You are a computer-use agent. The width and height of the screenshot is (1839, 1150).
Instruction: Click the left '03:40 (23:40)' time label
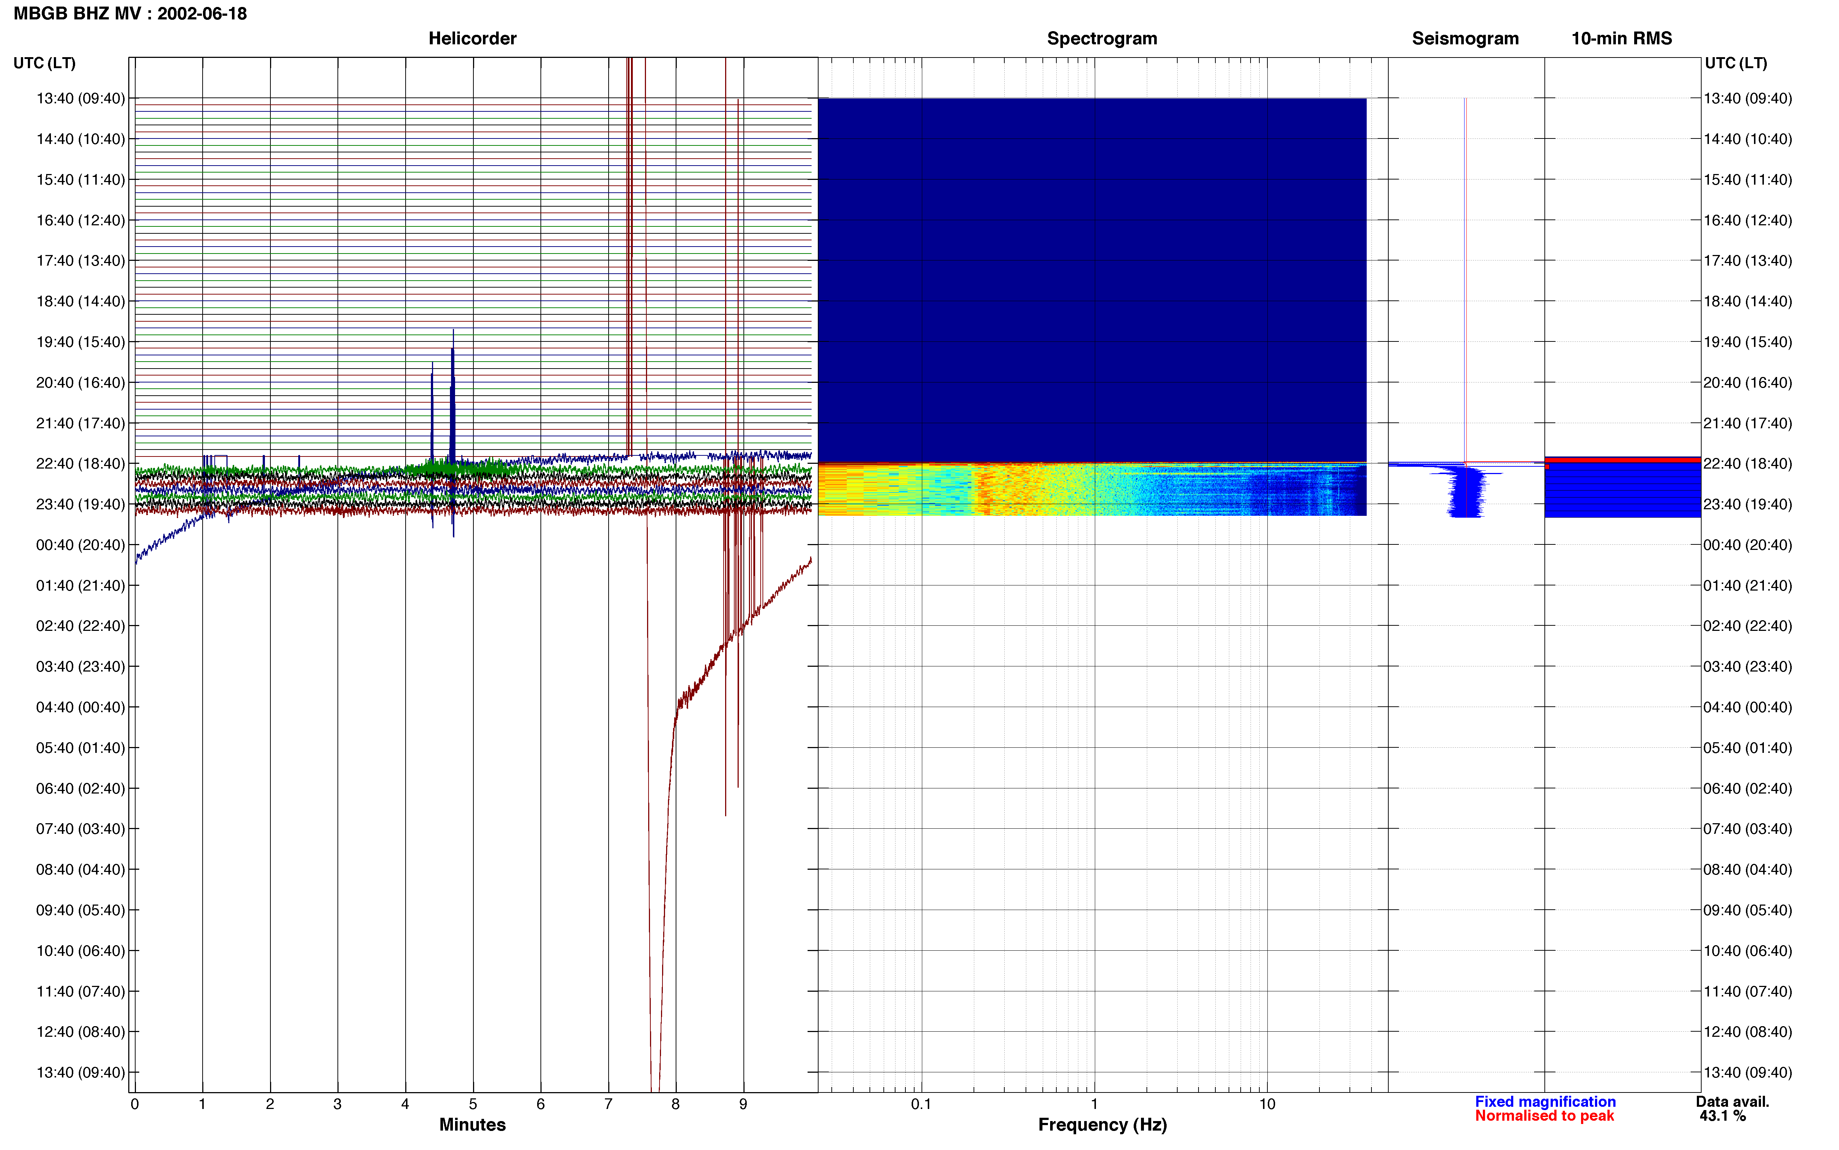(81, 667)
